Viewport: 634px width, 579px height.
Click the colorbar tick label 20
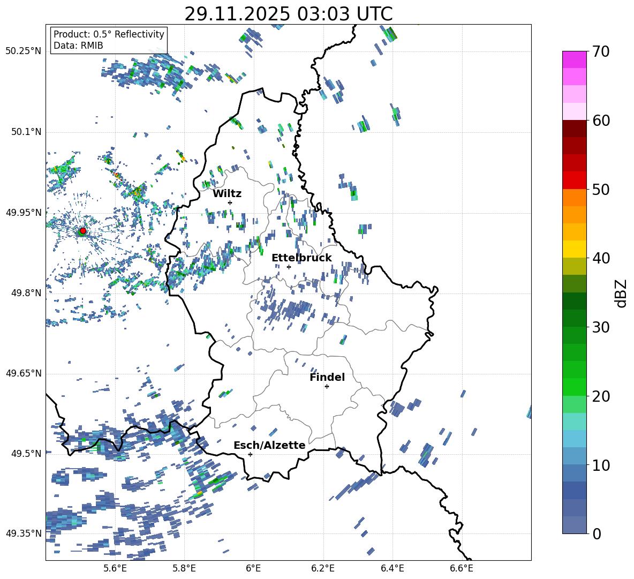tap(601, 396)
